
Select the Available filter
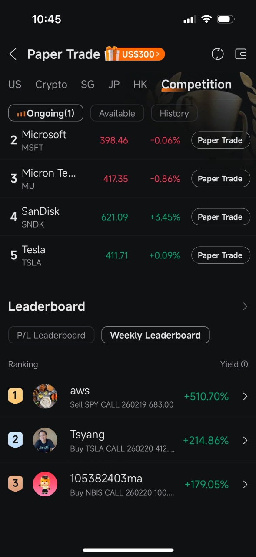click(117, 113)
